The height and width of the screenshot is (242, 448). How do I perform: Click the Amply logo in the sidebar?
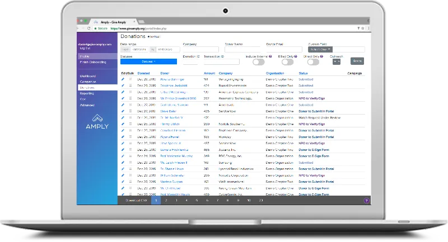click(x=97, y=122)
